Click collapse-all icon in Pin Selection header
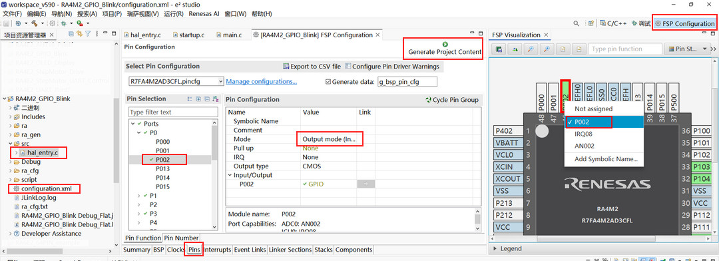Viewport: 719px width, 261px height. 207,99
